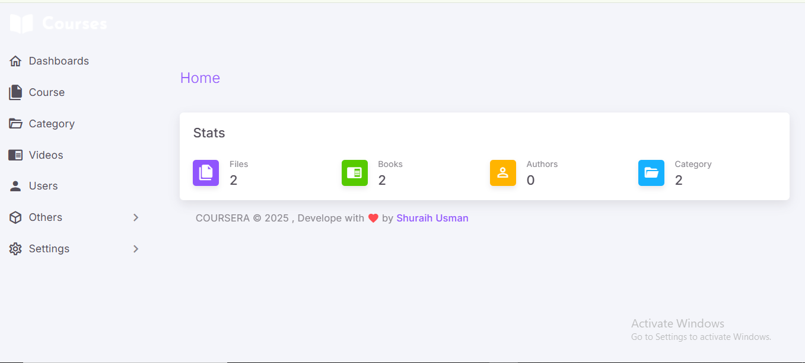The width and height of the screenshot is (805, 363).
Task: Open the Shuraih Usman footer link
Action: (x=432, y=218)
